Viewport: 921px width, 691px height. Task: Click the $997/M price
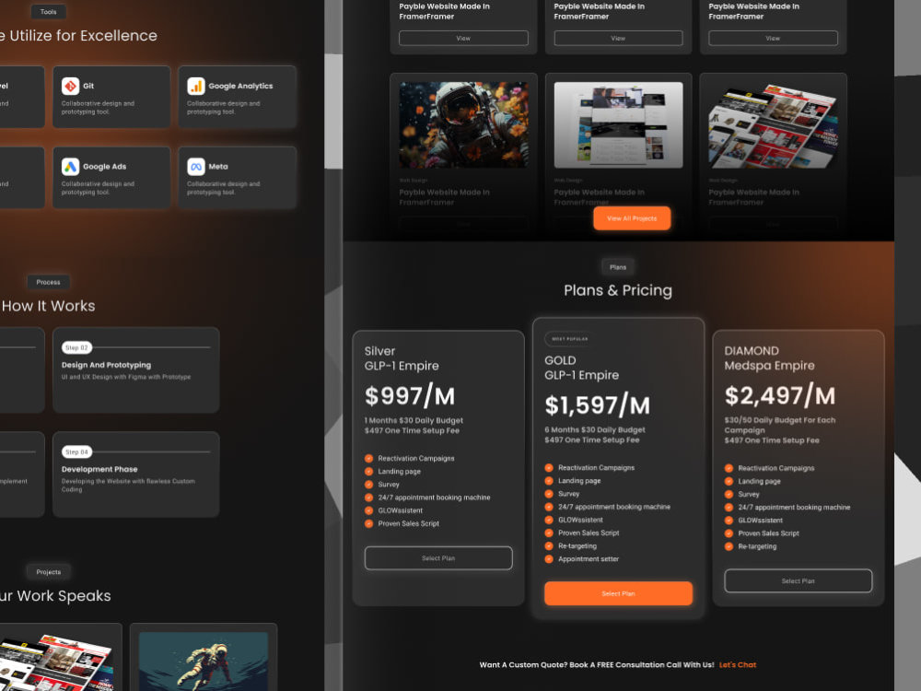410,395
